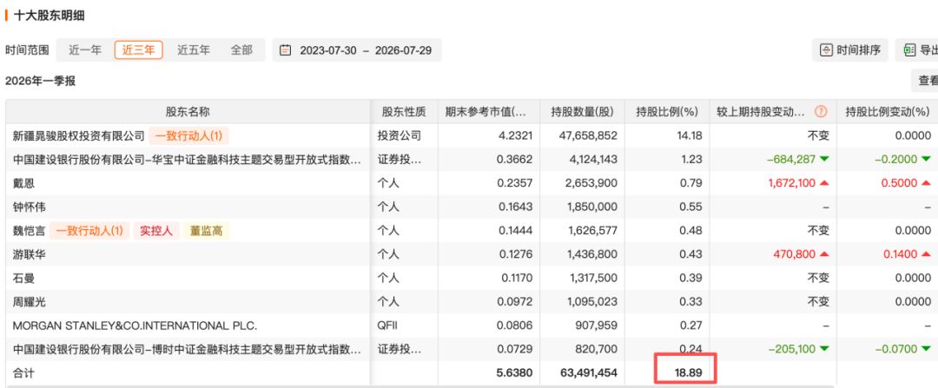The width and height of the screenshot is (938, 388).
Task: Click the Excel export icon
Action: pyautogui.click(x=910, y=50)
